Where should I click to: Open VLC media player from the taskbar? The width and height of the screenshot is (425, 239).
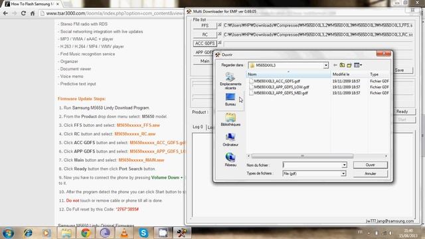(x=124, y=233)
